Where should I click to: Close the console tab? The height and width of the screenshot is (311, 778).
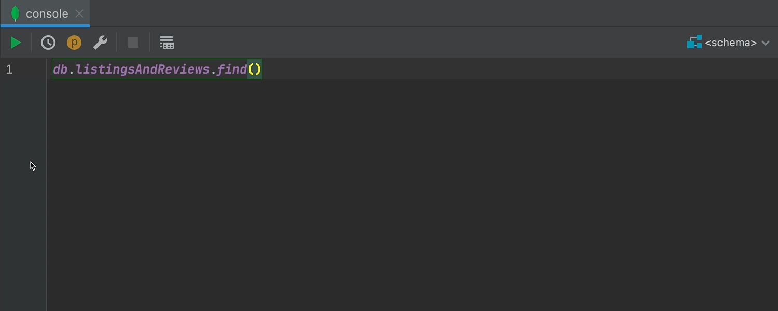79,13
